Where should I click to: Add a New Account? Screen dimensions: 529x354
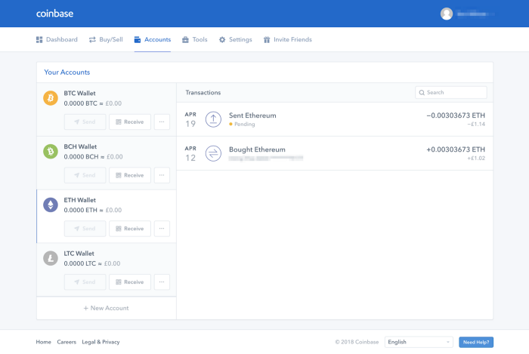coord(107,308)
